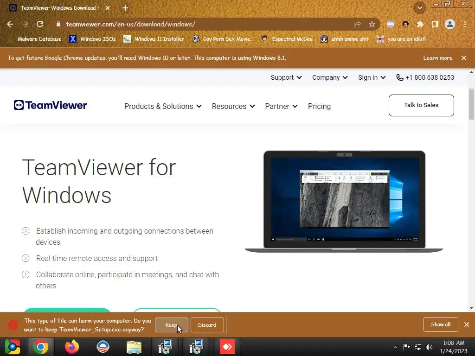Open the Pricing page

point(319,106)
